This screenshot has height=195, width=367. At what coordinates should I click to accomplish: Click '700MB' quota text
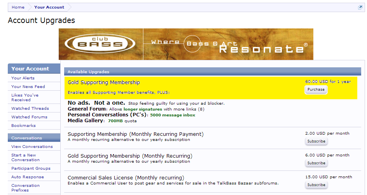tap(115, 121)
